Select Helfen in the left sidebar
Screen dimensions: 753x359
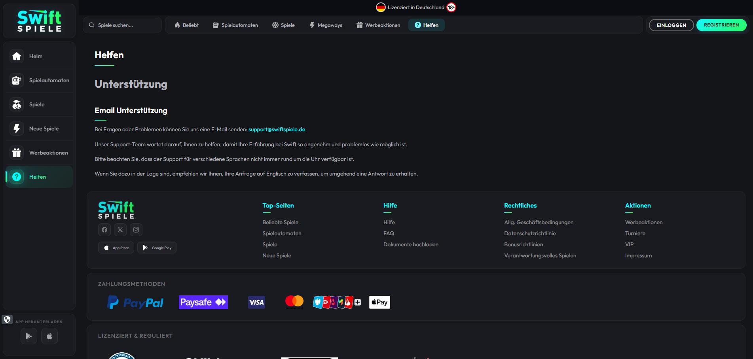click(39, 177)
